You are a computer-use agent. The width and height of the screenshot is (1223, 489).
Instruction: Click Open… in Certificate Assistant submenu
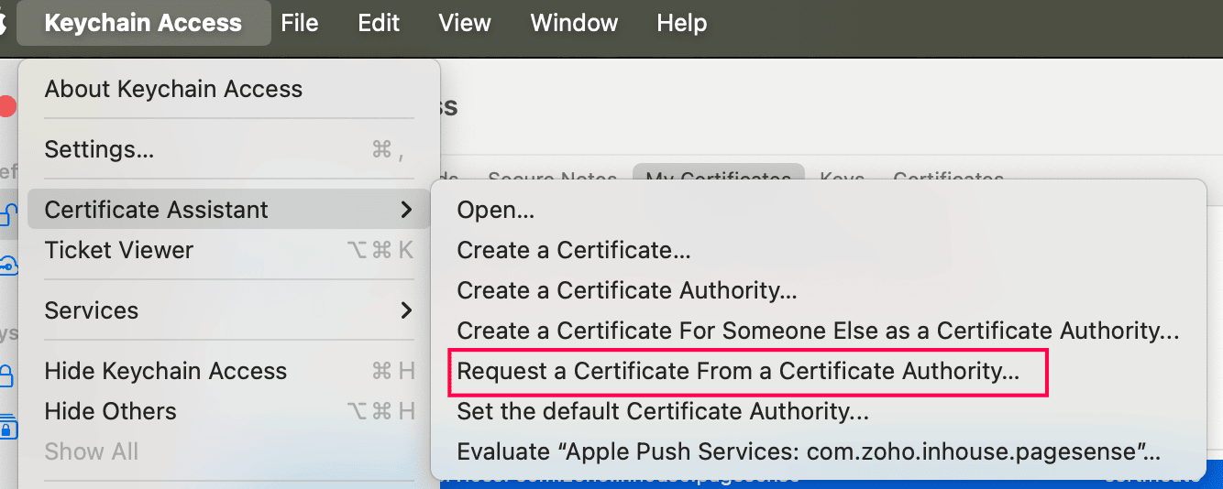tap(495, 210)
